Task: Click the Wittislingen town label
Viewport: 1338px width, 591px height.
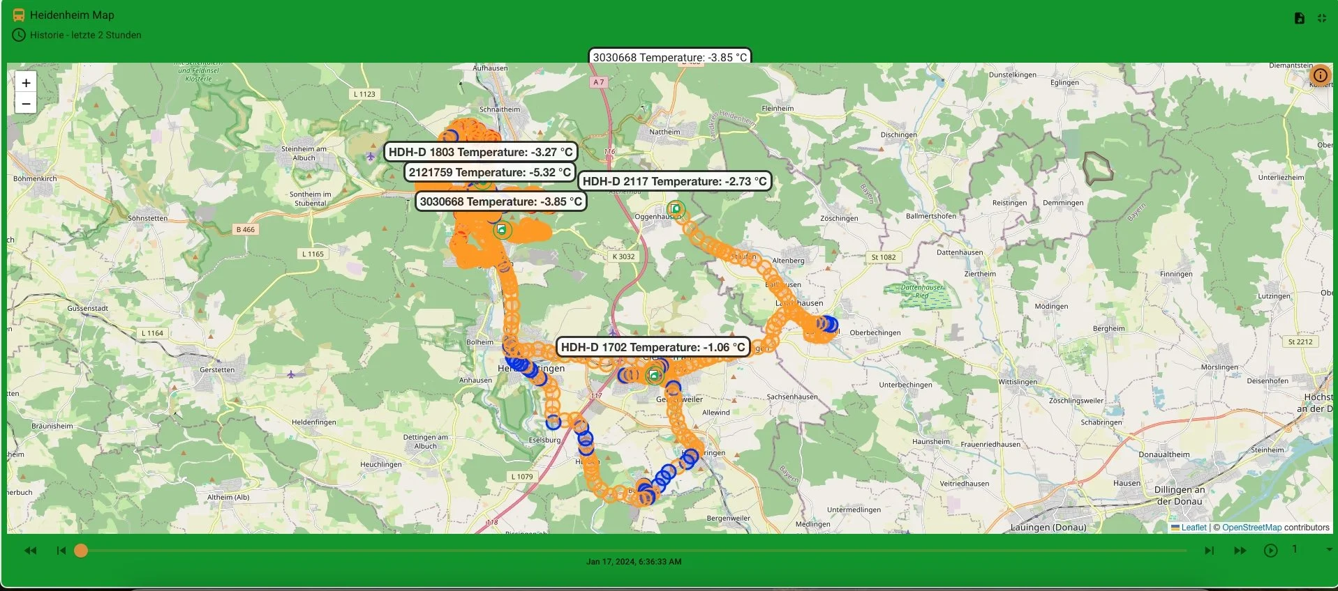Action: pos(1018,382)
